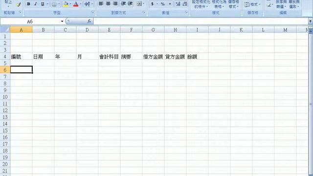Open cell Format menu button
This screenshot has width=313, height=176.
pos(252,4)
